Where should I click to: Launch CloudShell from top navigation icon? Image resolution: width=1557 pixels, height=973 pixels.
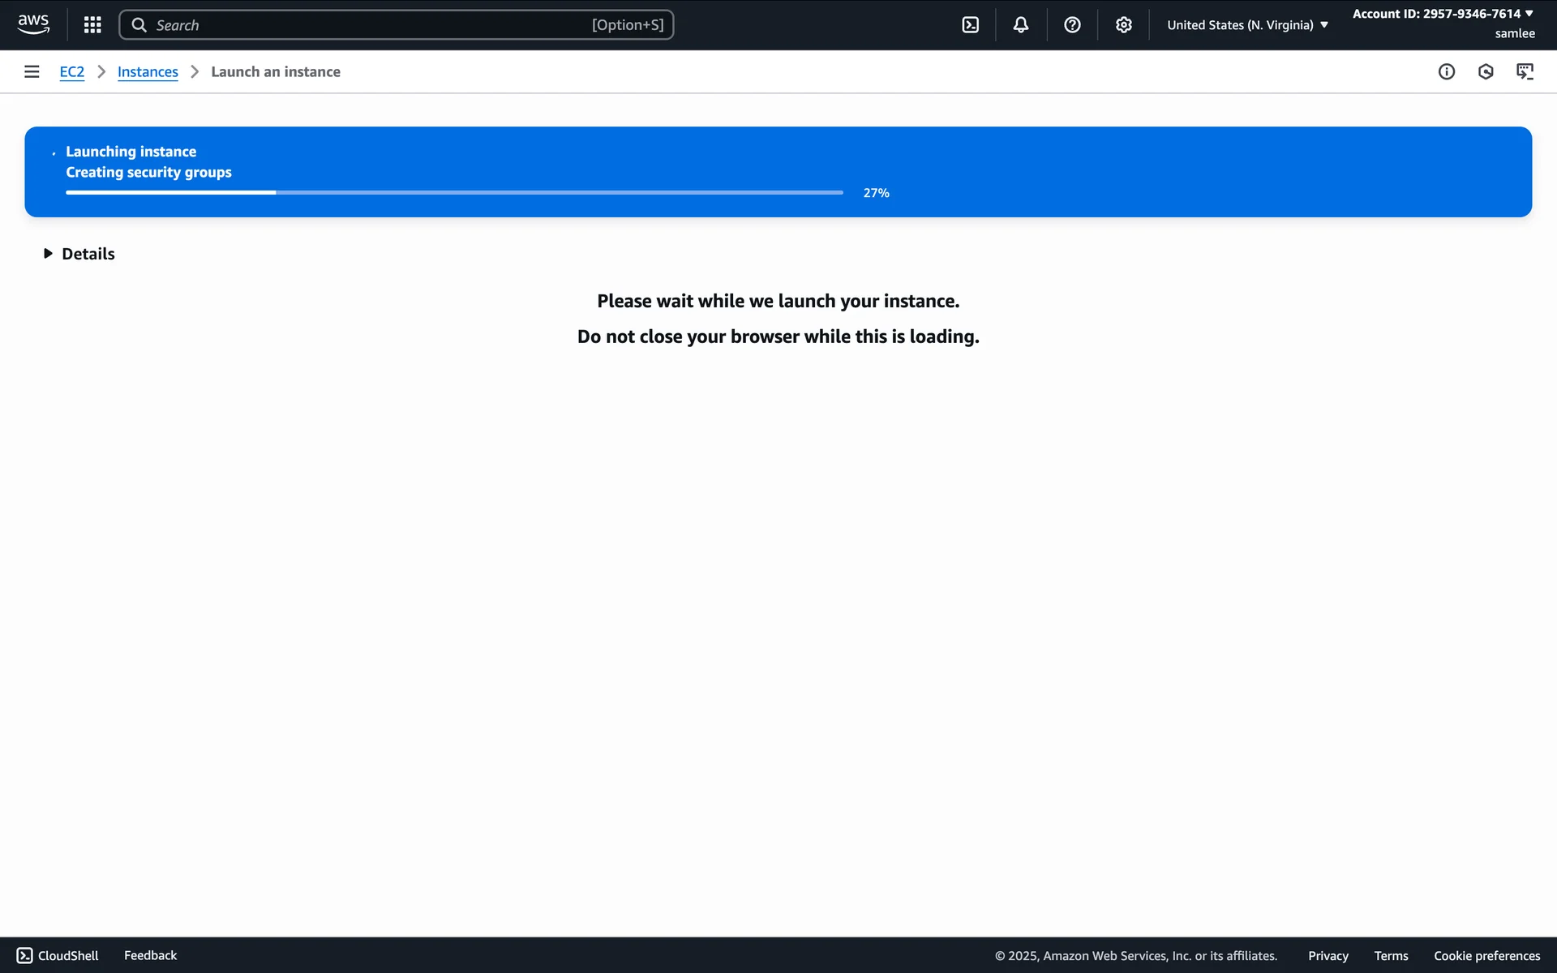tap(970, 25)
